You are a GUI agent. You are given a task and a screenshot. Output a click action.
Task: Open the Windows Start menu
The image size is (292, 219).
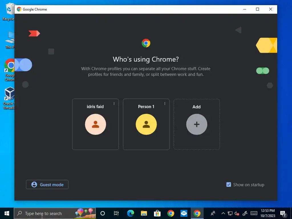[7, 213]
